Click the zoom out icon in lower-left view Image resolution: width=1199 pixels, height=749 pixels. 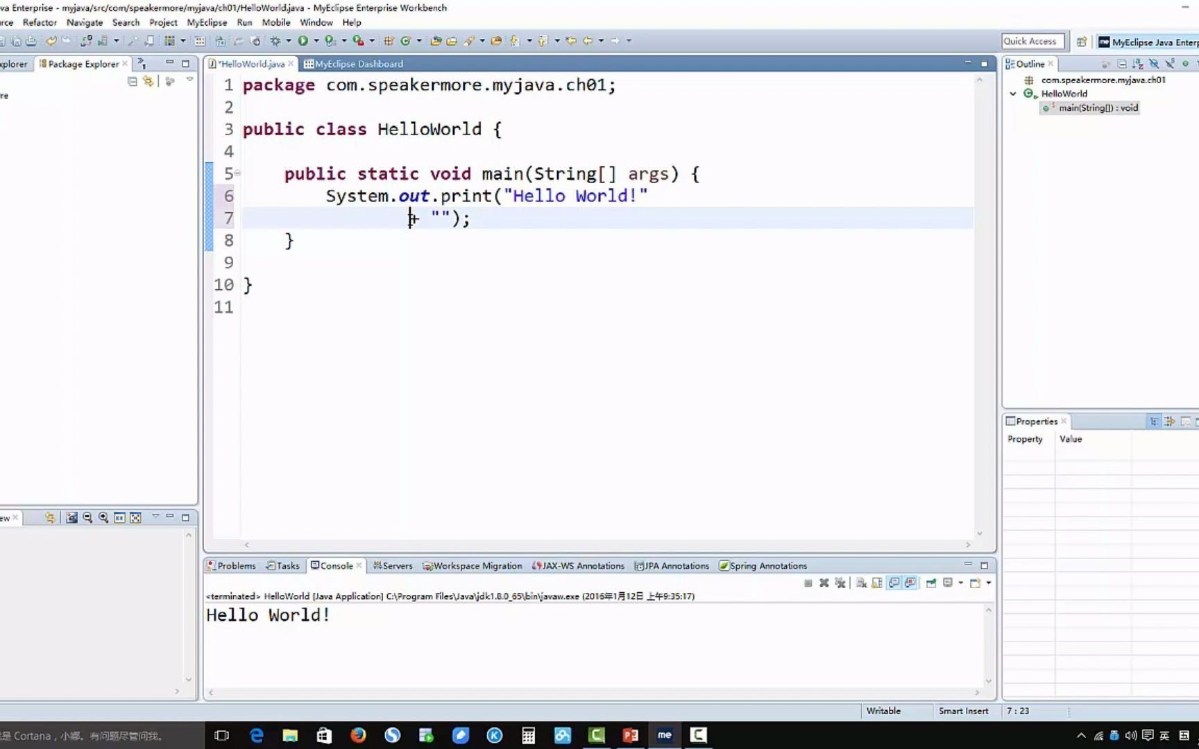click(87, 517)
